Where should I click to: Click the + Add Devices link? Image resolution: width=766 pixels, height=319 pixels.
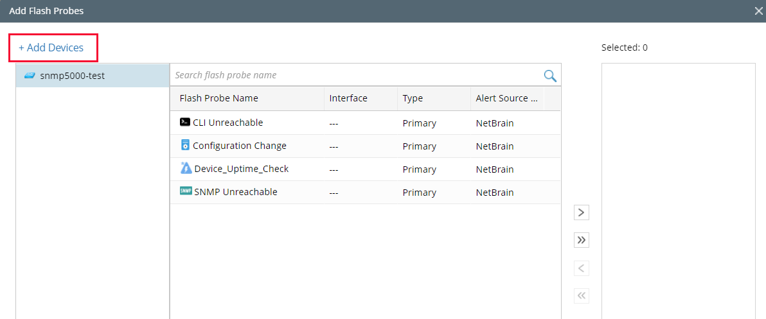point(51,47)
